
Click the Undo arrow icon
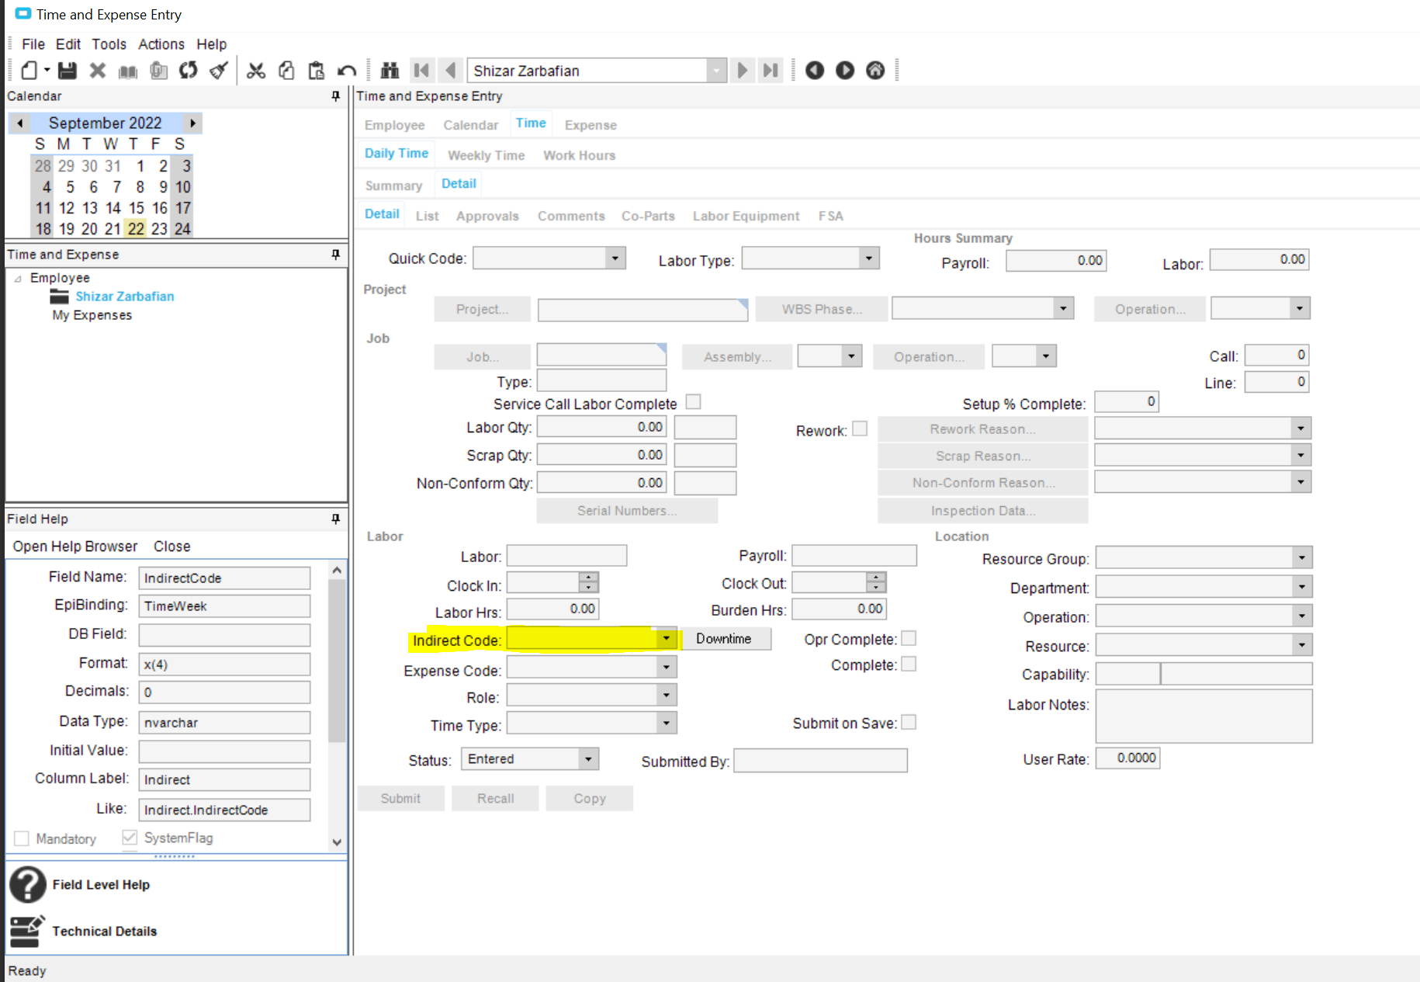pyautogui.click(x=346, y=71)
